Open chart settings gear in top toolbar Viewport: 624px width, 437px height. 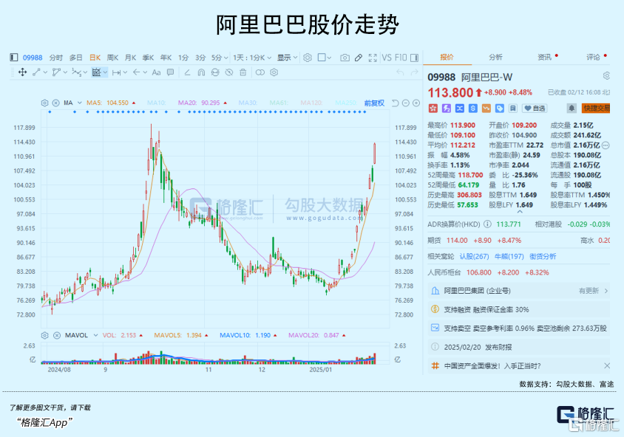308,58
